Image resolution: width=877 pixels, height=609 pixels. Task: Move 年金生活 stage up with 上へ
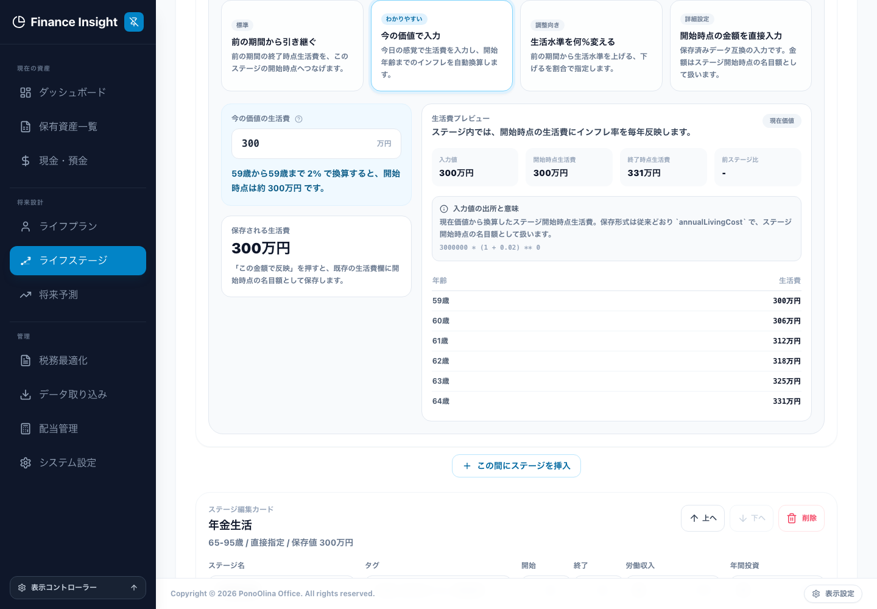coord(703,518)
